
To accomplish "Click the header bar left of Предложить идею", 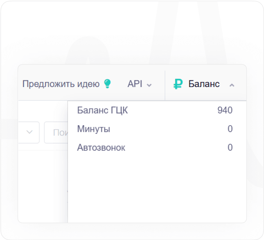I will coord(20,84).
